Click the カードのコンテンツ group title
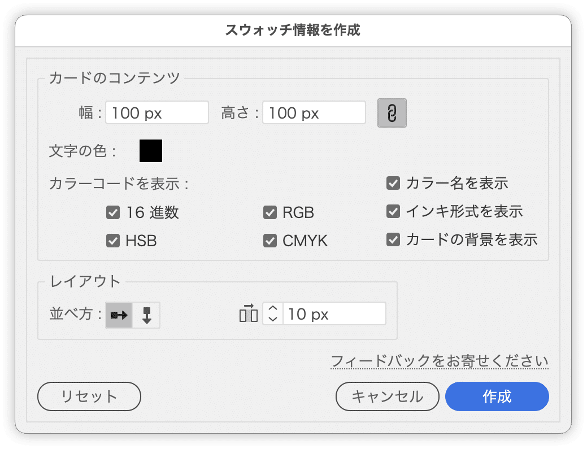This screenshot has width=587, height=449. pyautogui.click(x=115, y=78)
